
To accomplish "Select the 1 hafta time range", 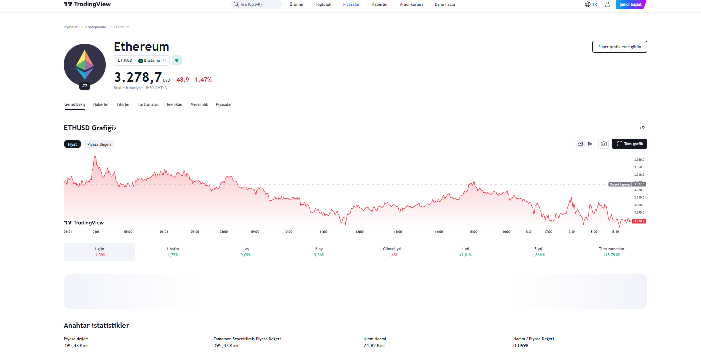I will (x=173, y=252).
